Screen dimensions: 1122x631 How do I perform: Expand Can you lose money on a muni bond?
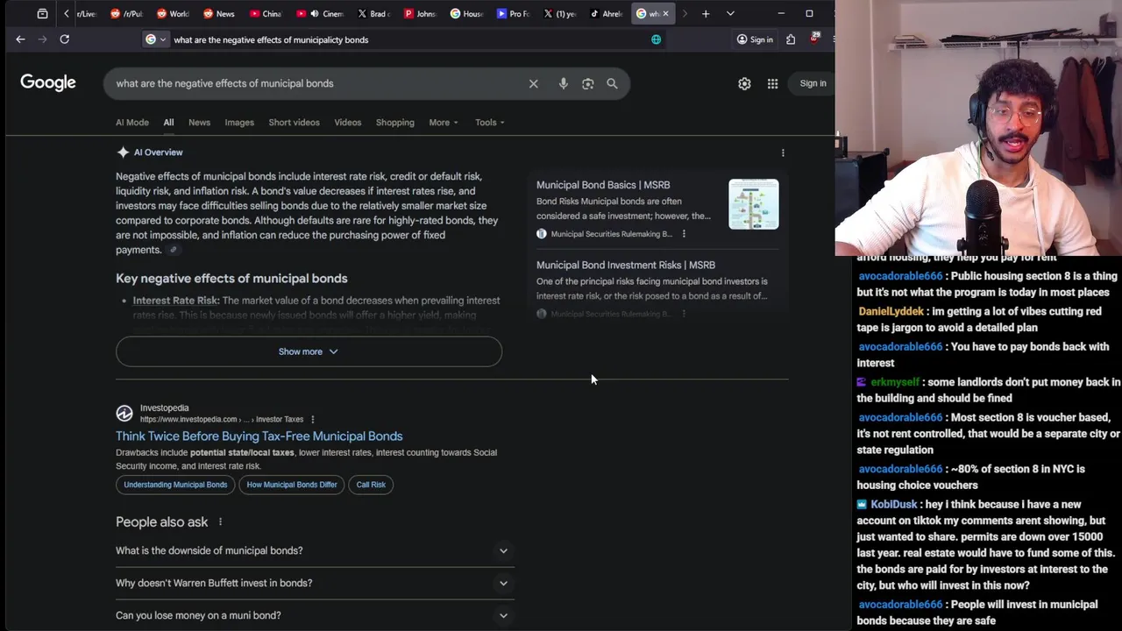(x=315, y=615)
